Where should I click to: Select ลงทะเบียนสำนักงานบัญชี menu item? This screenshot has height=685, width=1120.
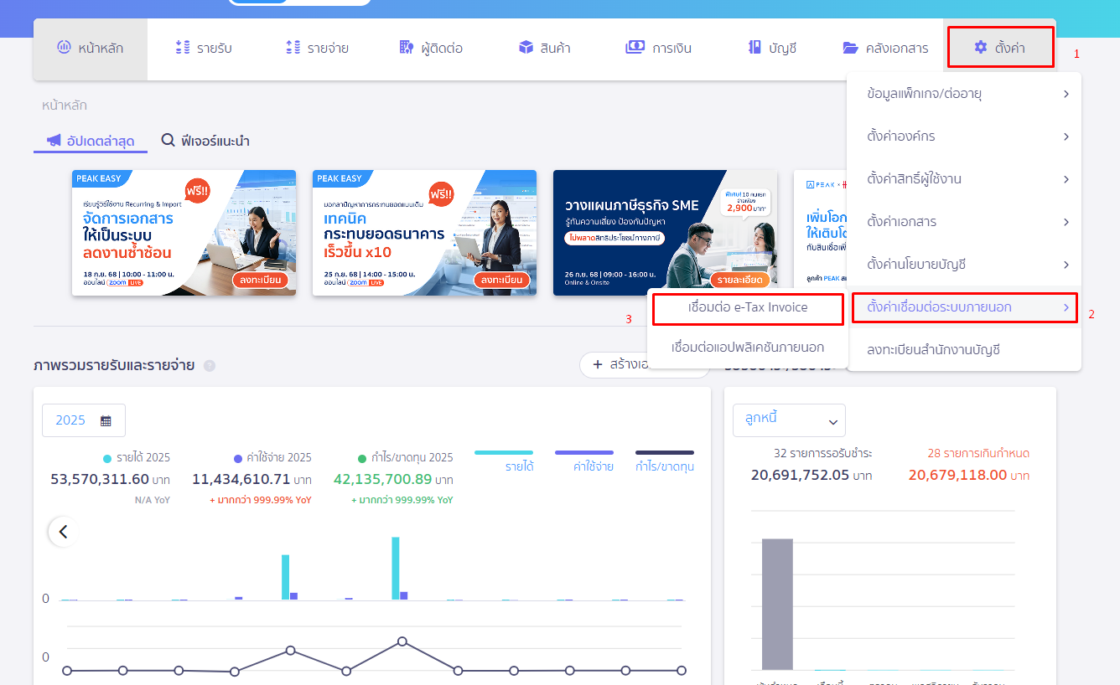(964, 350)
